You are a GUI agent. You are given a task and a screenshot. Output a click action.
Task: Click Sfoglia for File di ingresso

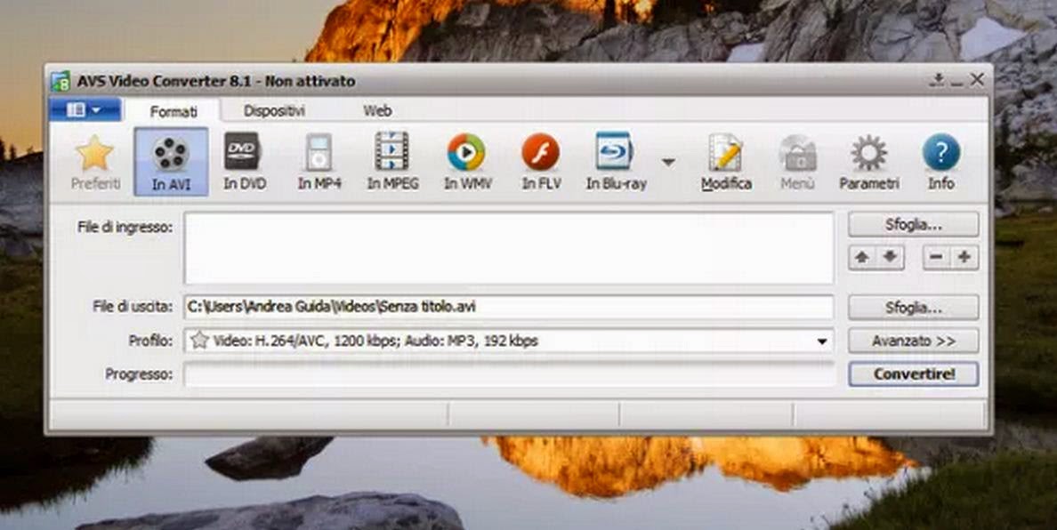[x=914, y=225]
